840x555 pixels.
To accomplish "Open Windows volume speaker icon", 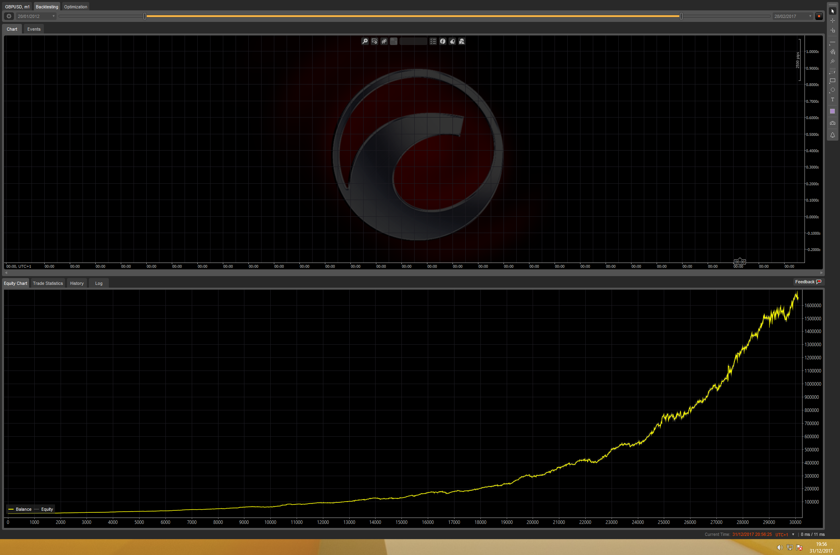I will [780, 547].
